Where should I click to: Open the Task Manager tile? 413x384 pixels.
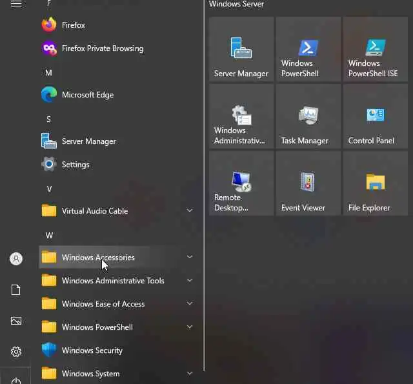pos(308,116)
